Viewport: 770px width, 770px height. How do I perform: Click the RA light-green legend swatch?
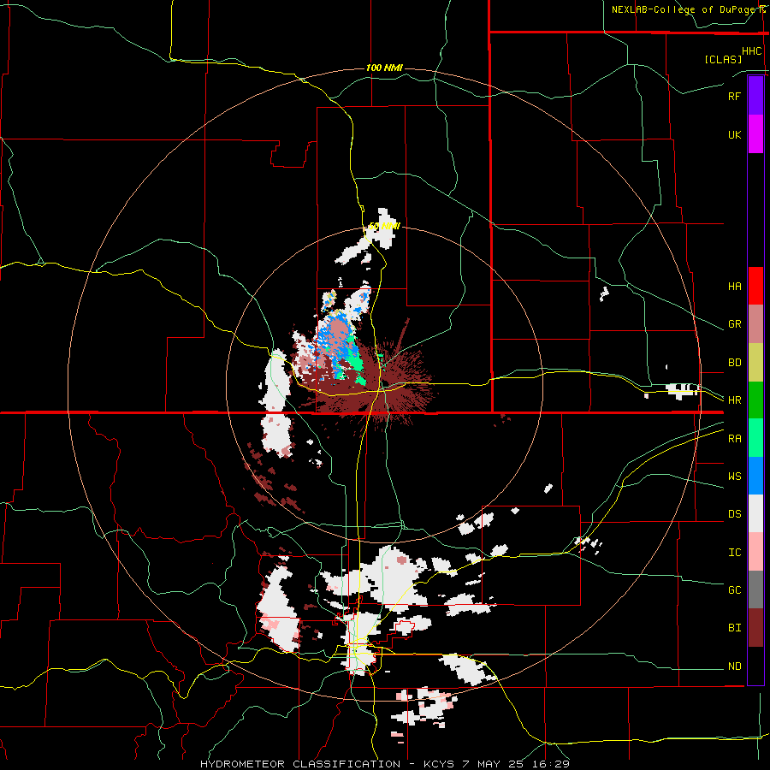(755, 438)
